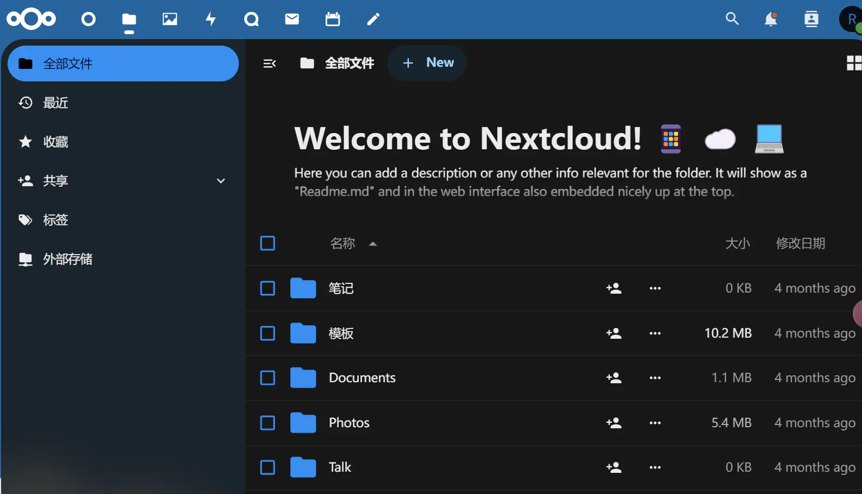Tick the select-all files checkbox

268,243
